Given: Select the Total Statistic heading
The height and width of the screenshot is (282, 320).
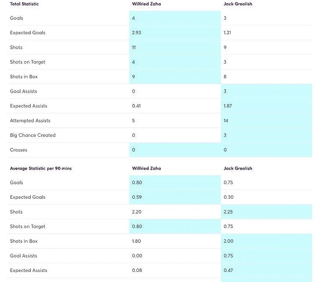Looking at the screenshot, I should pos(24,4).
